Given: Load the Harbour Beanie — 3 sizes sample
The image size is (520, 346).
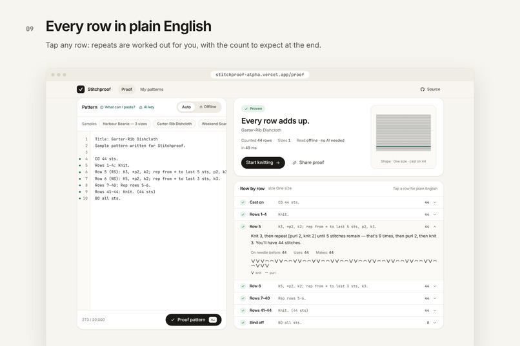Looking at the screenshot, I should pos(125,124).
